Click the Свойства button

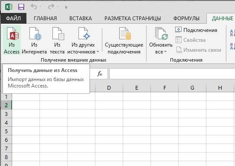(x=190, y=40)
